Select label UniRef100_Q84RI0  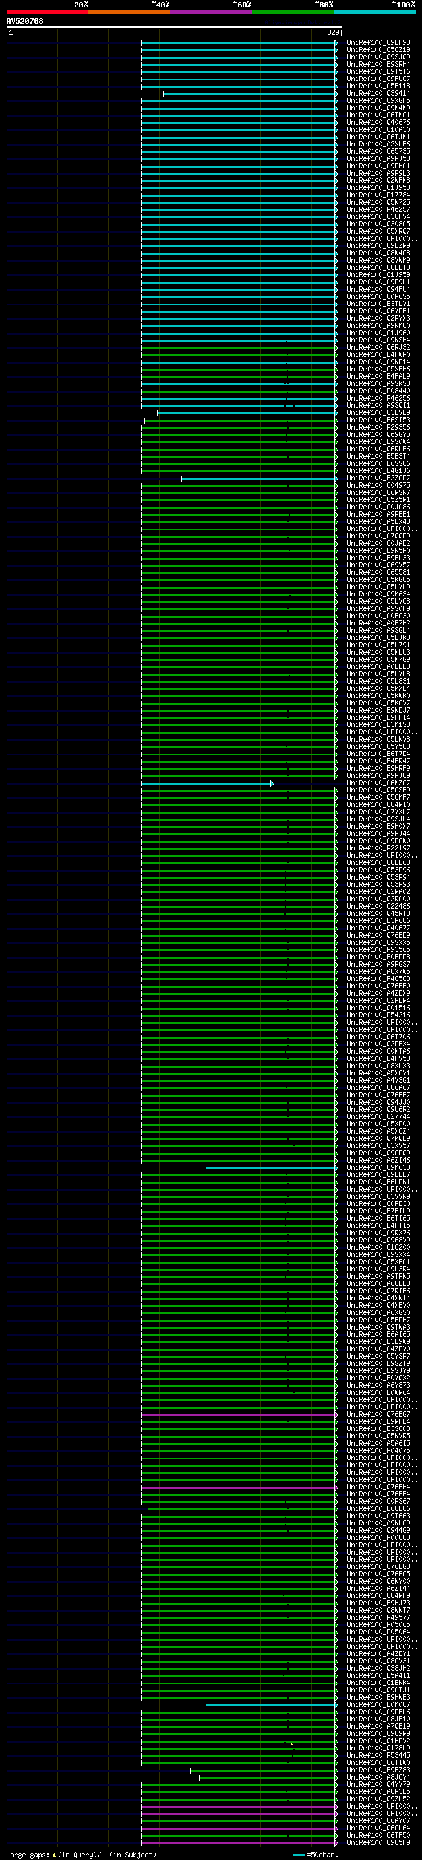378,805
